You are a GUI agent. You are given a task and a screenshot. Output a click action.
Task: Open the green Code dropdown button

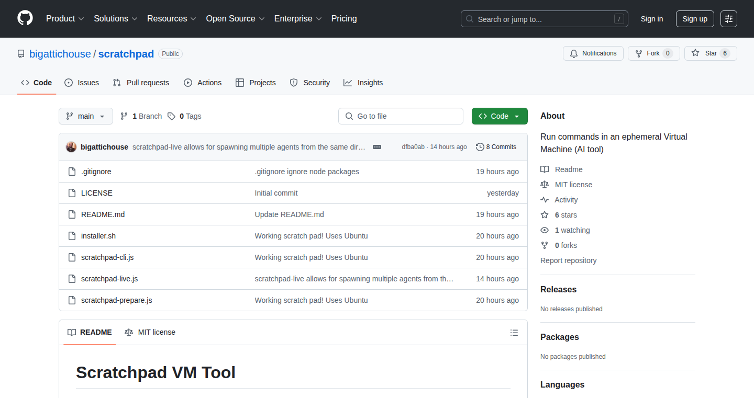[500, 116]
